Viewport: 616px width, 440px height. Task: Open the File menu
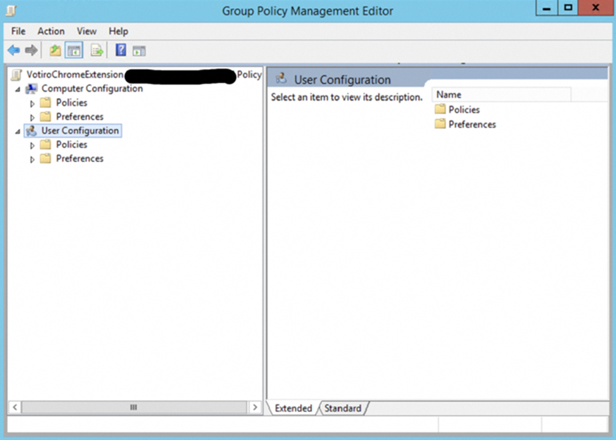pyautogui.click(x=19, y=31)
